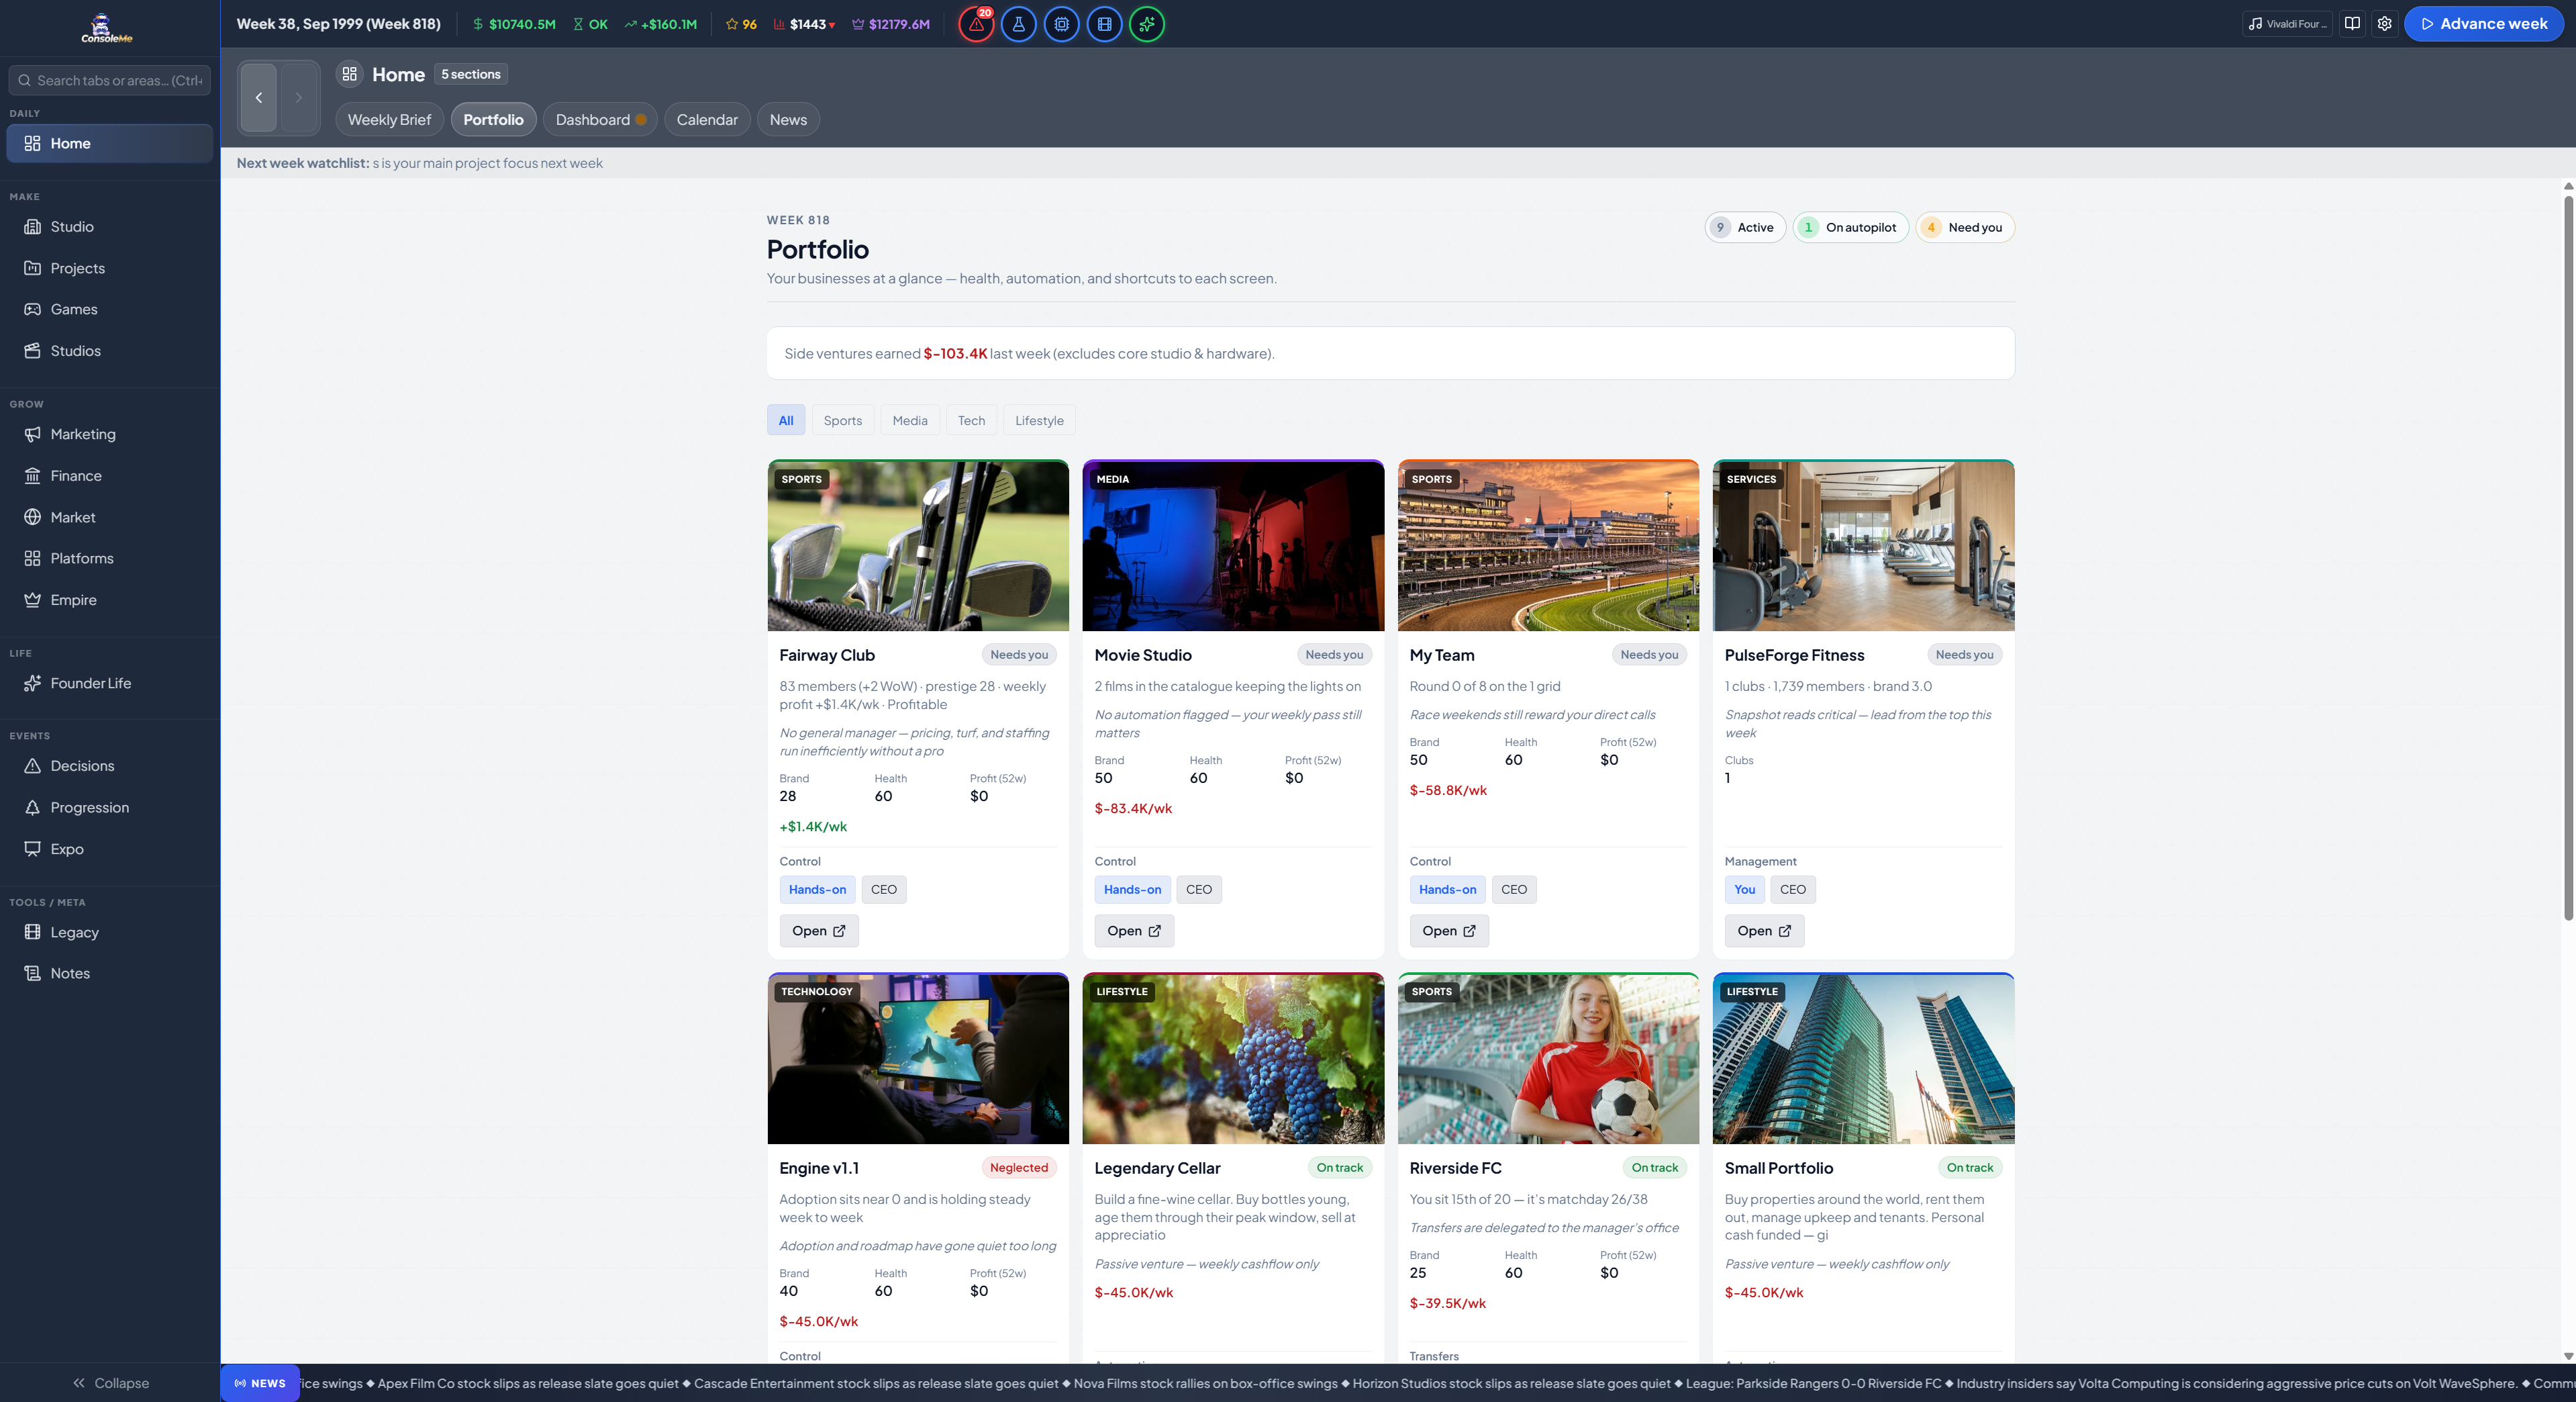Open the red alerts icon with badge 20
This screenshot has height=1402, width=2576.
click(976, 24)
